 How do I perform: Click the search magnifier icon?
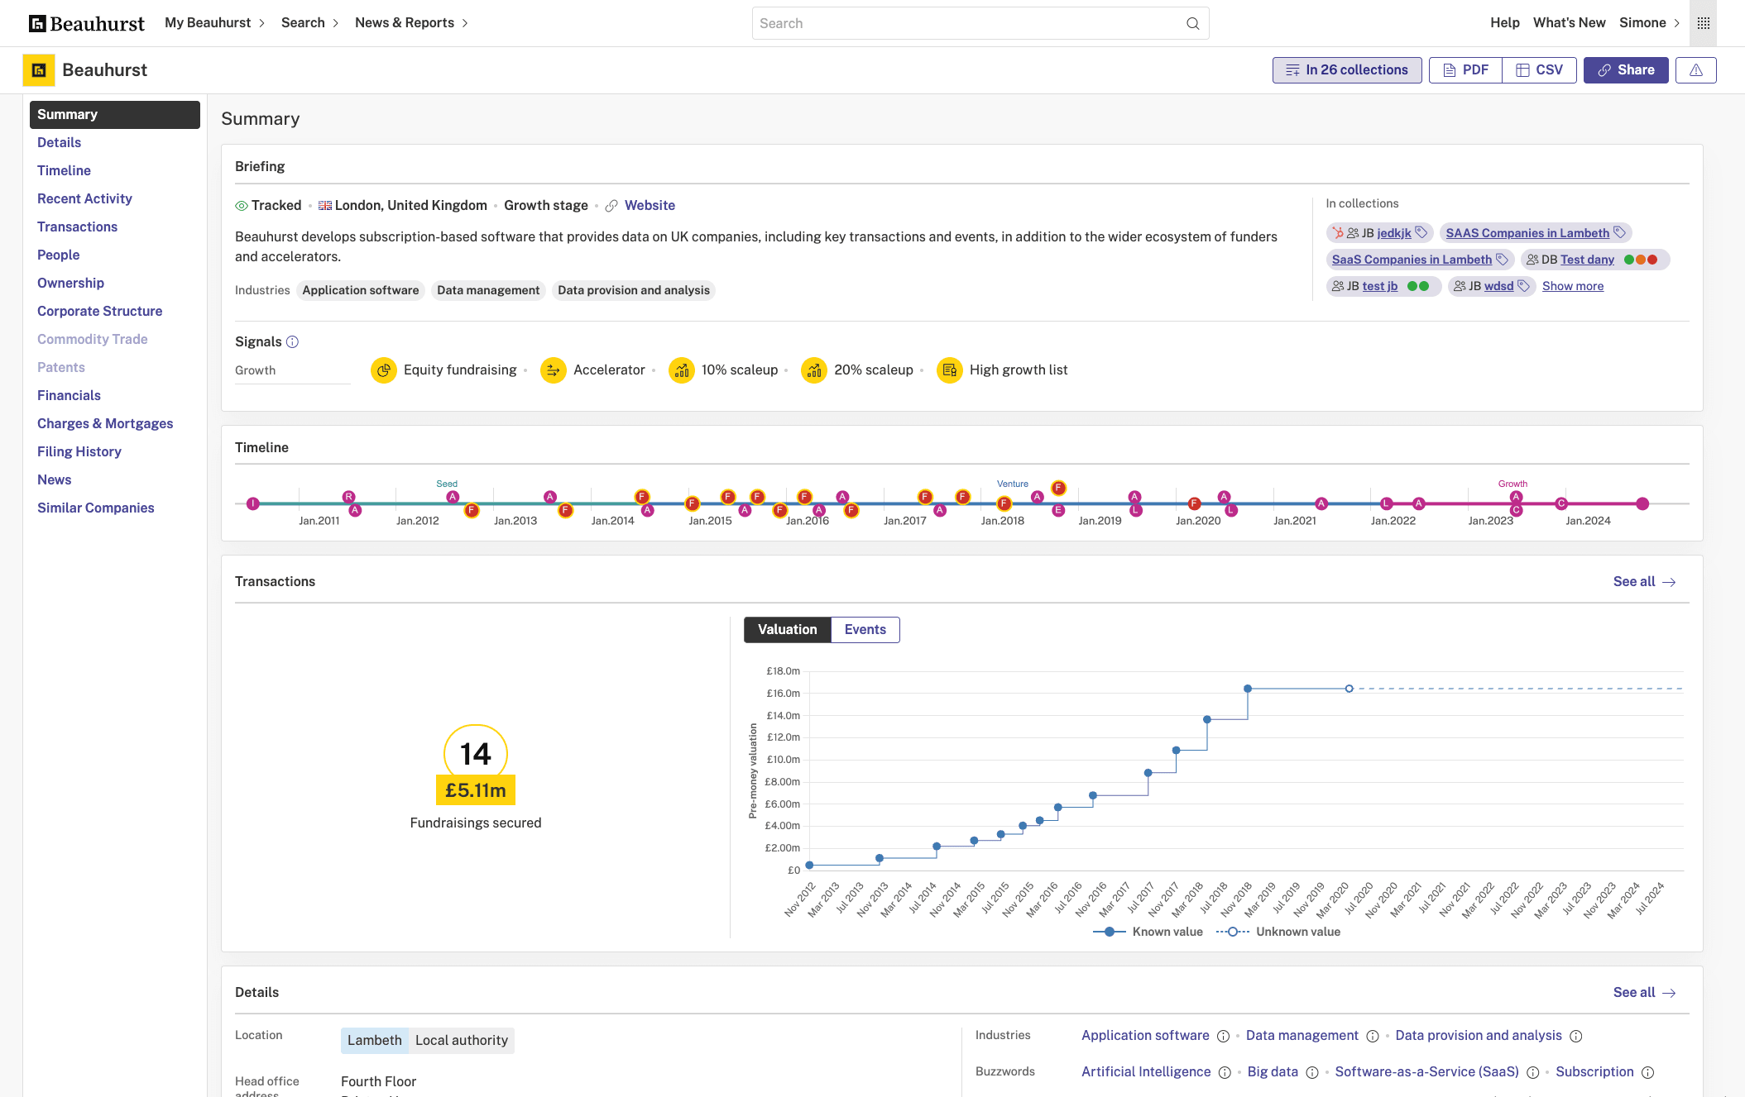click(1192, 23)
